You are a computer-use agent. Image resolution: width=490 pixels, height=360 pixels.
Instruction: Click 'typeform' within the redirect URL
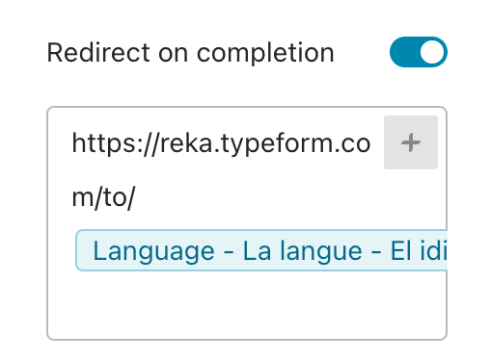click(x=273, y=143)
